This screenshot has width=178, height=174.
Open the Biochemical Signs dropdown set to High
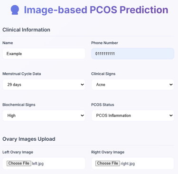[44, 116]
